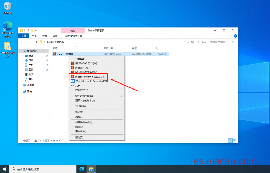Click properties icon in quick access toolbar
This screenshot has width=270, height=173.
(x=28, y=31)
